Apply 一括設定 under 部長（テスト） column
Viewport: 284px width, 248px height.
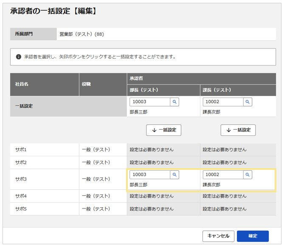(x=163, y=130)
